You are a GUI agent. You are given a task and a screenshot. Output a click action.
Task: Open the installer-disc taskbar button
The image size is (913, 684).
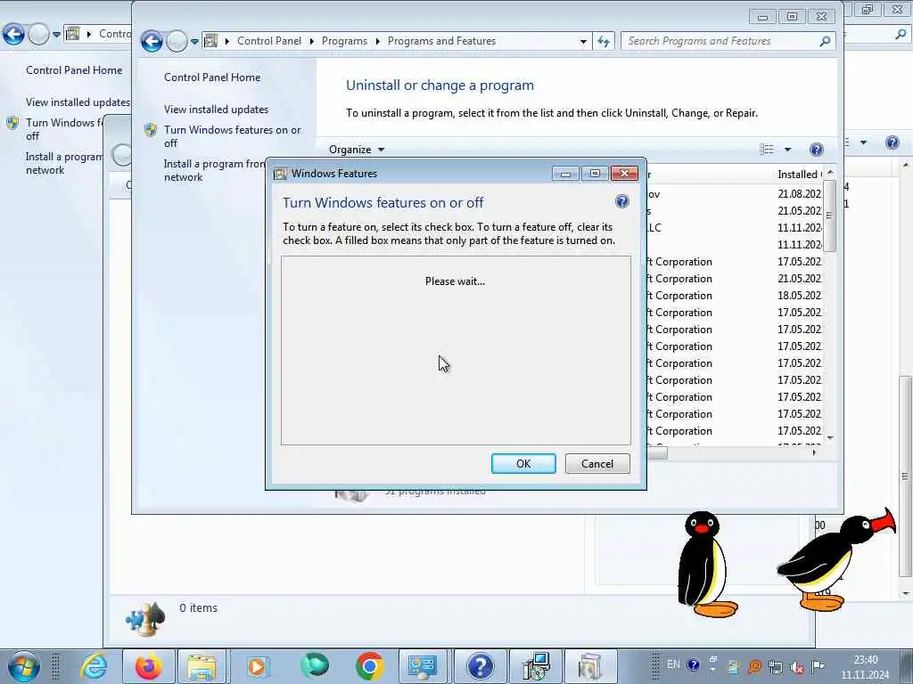pos(535,666)
